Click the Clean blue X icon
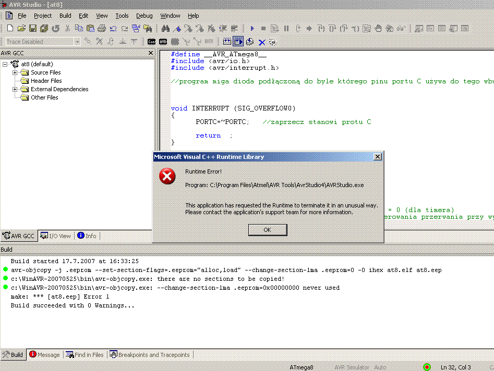The height and width of the screenshot is (371, 494). [262, 42]
